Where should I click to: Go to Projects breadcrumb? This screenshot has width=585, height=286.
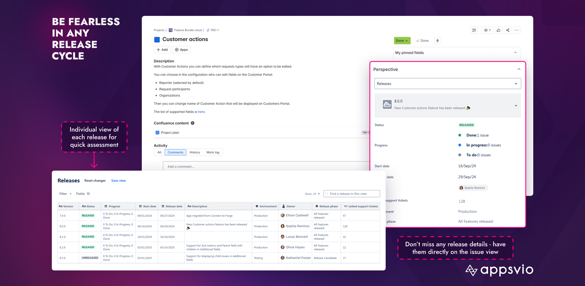(159, 30)
